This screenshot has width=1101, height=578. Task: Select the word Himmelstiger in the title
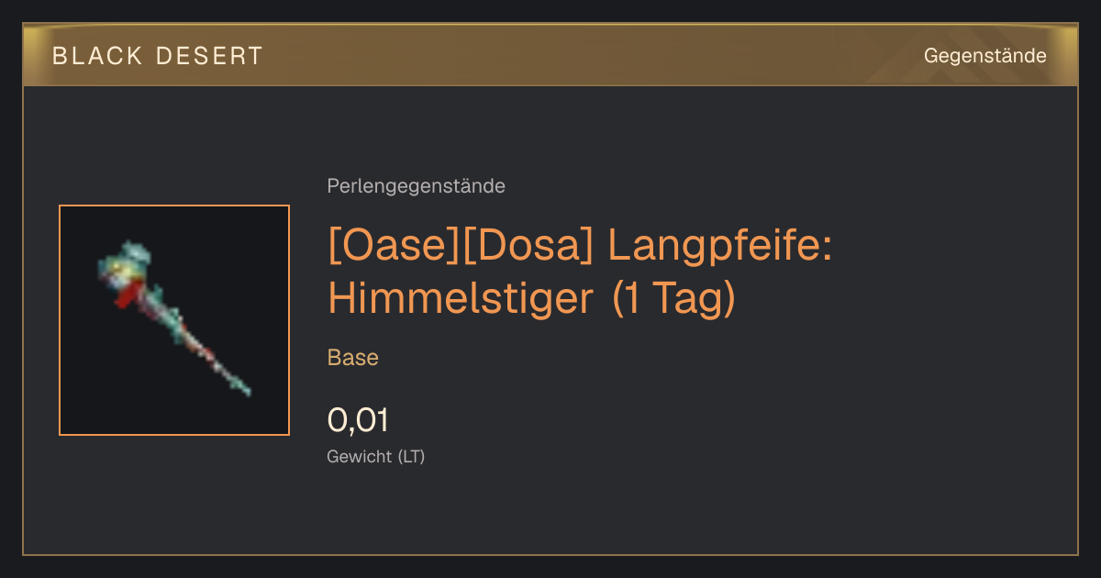(461, 299)
